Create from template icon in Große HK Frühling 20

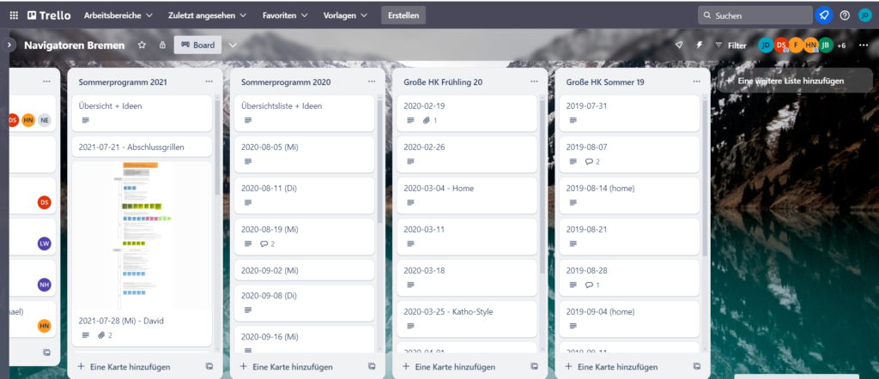pos(534,366)
